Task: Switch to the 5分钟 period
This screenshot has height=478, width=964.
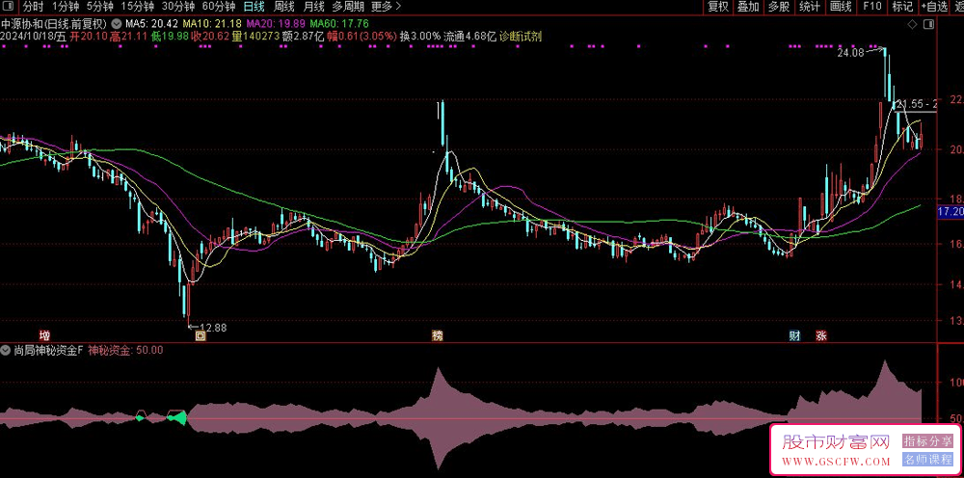Action: pyautogui.click(x=99, y=7)
